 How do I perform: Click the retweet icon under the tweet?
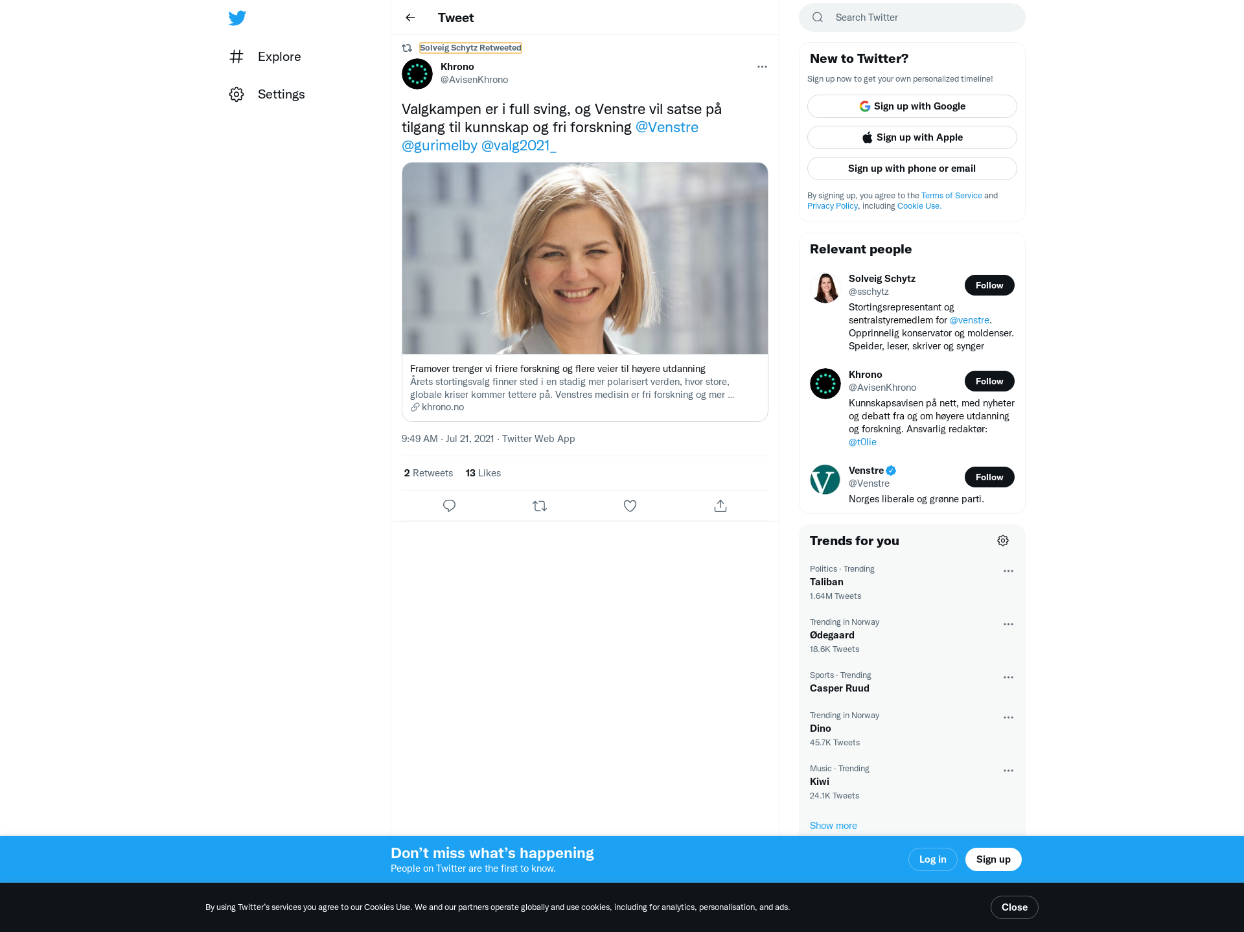coord(540,506)
